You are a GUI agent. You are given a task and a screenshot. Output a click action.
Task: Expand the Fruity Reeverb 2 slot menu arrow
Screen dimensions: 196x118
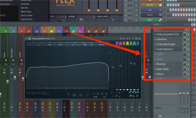coord(155,49)
